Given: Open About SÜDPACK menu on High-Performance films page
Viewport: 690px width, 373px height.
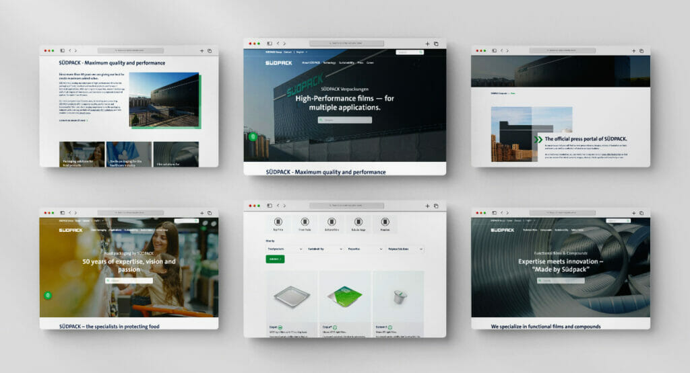Looking at the screenshot, I should click(311, 62).
